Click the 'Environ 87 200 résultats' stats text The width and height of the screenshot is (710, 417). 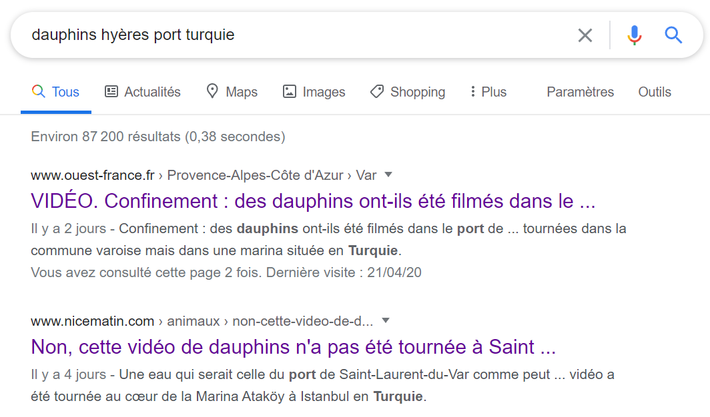coord(158,137)
